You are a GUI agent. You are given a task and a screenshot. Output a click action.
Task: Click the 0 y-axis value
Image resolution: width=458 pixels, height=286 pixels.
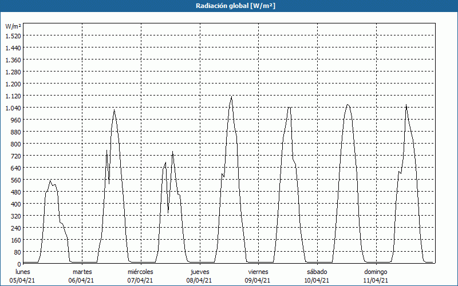point(19,264)
